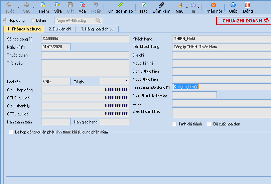Check the pre-software contract/project checkbox
Screen dimensions: 271x184
tap(11, 132)
